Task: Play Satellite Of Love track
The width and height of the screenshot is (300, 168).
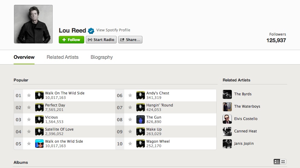Action: click(59, 129)
